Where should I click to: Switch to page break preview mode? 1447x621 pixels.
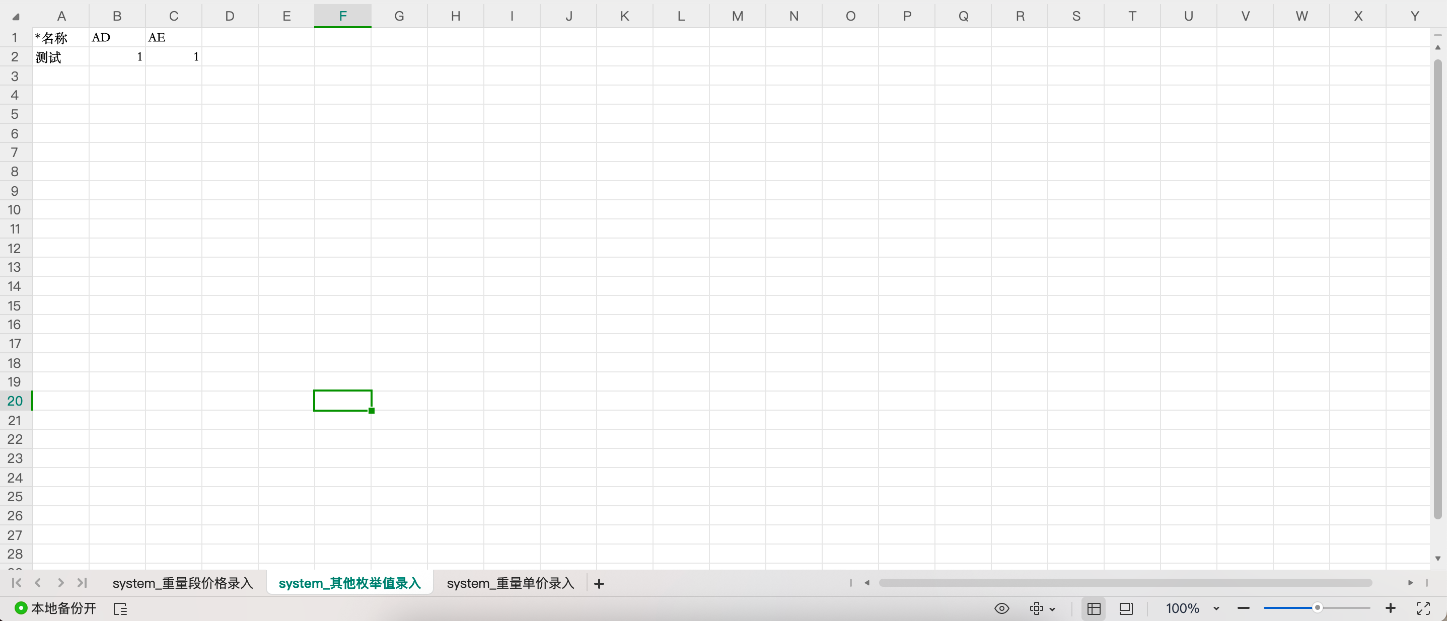(1126, 608)
